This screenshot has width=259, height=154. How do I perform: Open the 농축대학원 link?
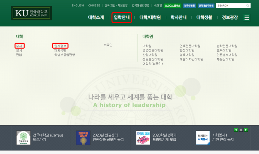(x=187, y=55)
